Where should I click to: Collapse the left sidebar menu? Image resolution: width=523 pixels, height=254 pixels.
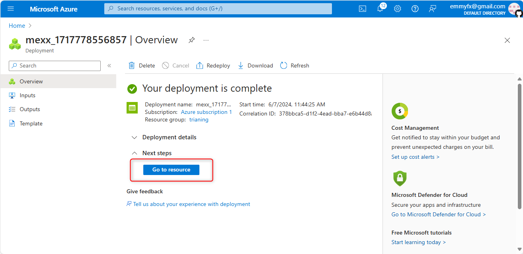point(109,65)
